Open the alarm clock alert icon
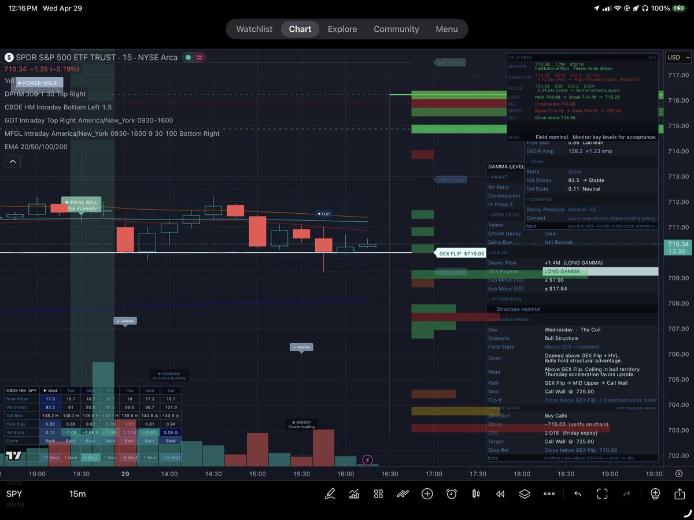Screen dimensions: 694x520 [x=452, y=494]
